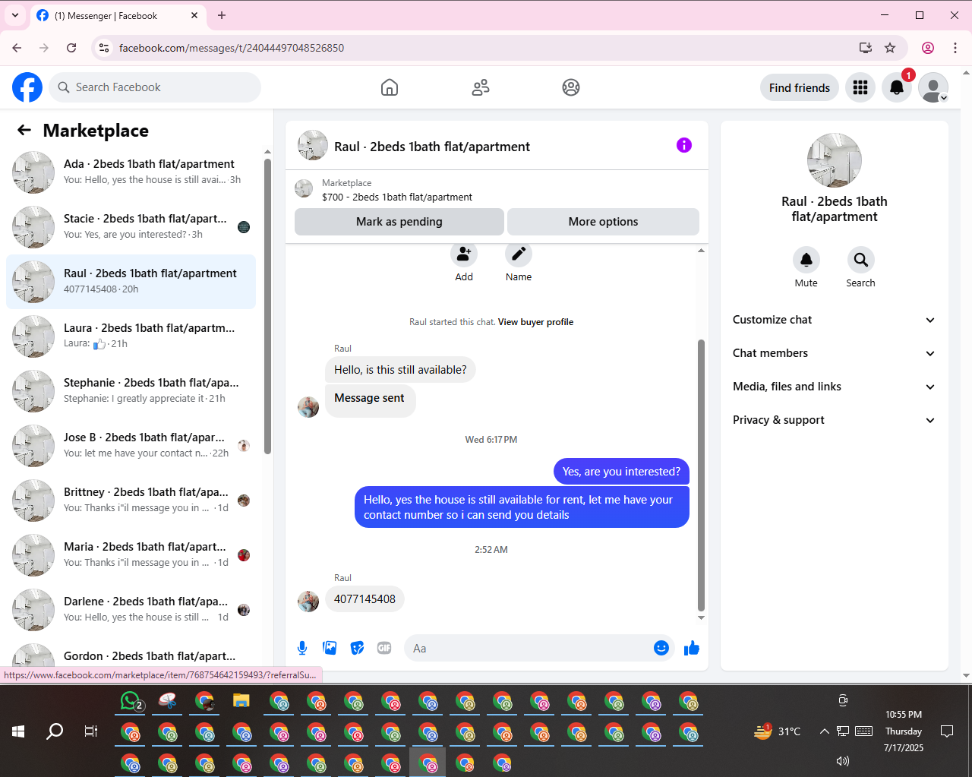The width and height of the screenshot is (972, 777).
Task: Click Find friends button
Action: (x=800, y=88)
